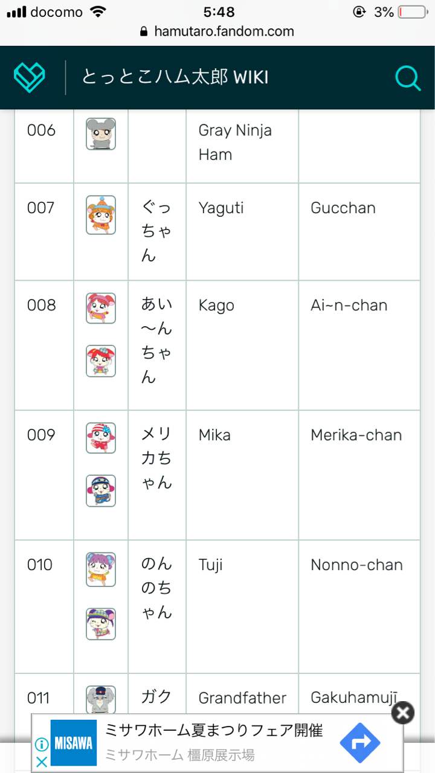The height and width of the screenshot is (773, 435).
Task: Open the Gucchan hamster image in row 007
Action: coord(101,215)
